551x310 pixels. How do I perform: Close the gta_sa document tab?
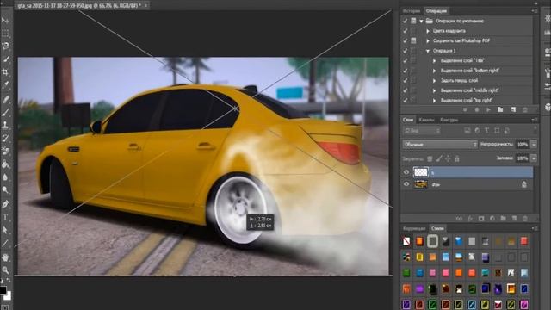click(x=145, y=6)
